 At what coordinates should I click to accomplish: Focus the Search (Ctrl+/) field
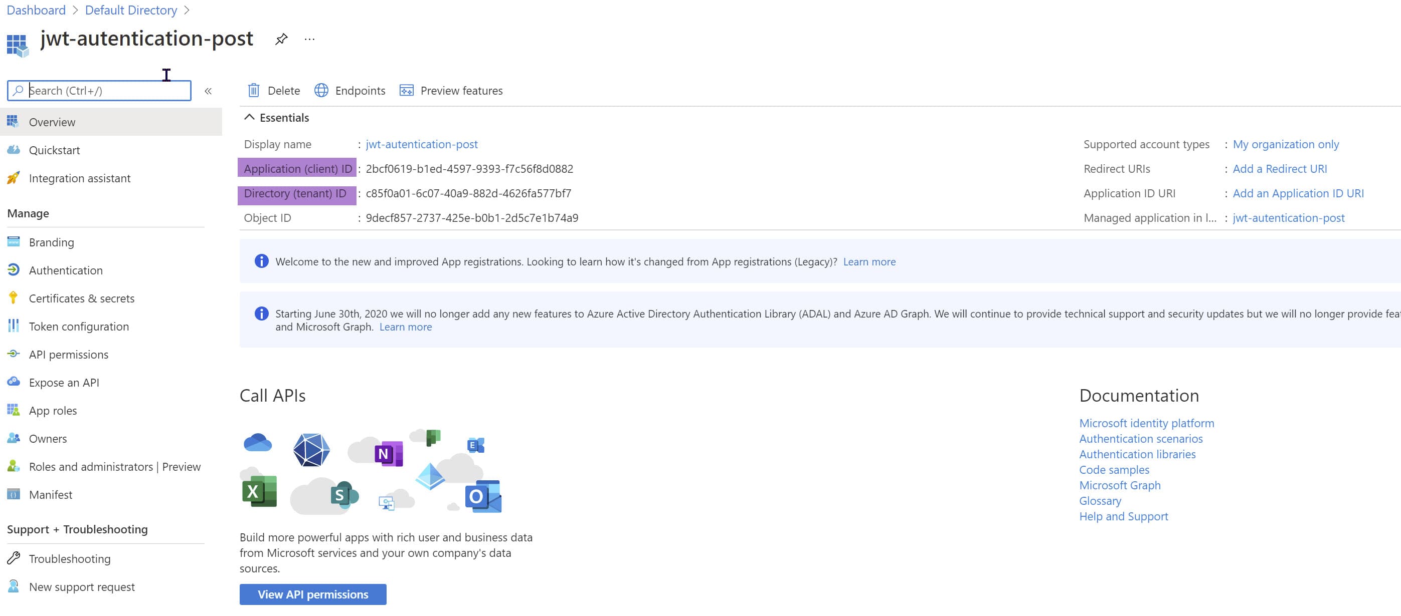[99, 90]
